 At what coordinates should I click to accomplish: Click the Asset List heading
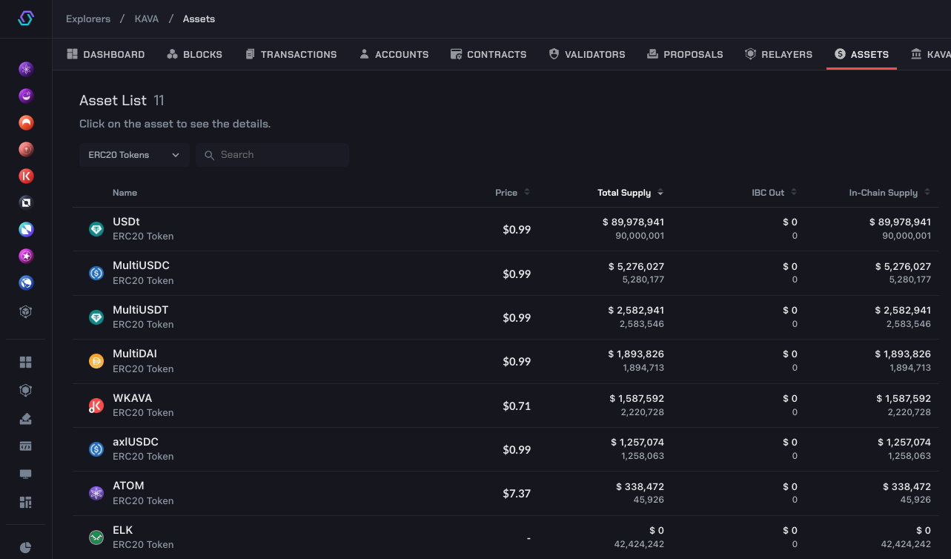click(x=113, y=100)
